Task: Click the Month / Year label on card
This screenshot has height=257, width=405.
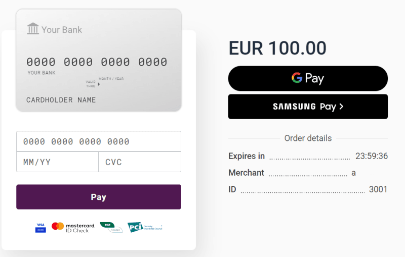Action: tap(111, 79)
